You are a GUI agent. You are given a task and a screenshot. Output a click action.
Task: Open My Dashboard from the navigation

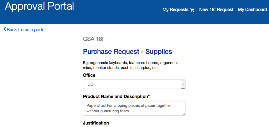tap(252, 10)
